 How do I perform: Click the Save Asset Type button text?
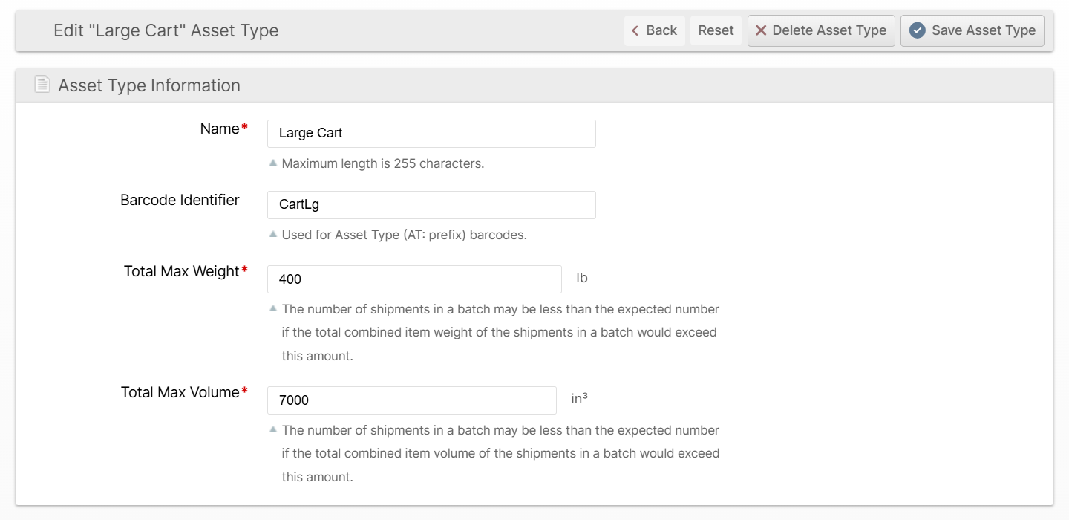coord(984,30)
